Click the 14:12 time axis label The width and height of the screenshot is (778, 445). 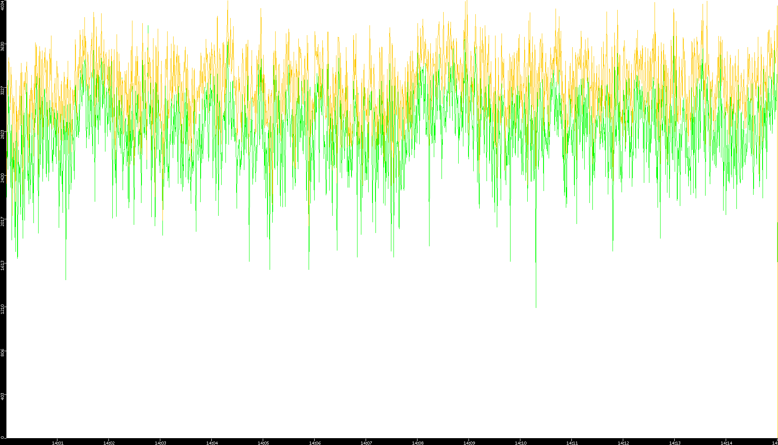pyautogui.click(x=623, y=442)
